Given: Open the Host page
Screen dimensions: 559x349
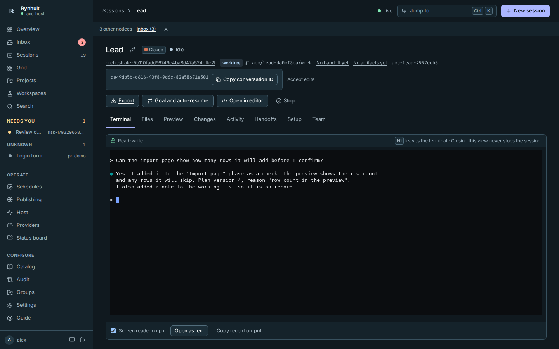Looking at the screenshot, I should click(47, 213).
